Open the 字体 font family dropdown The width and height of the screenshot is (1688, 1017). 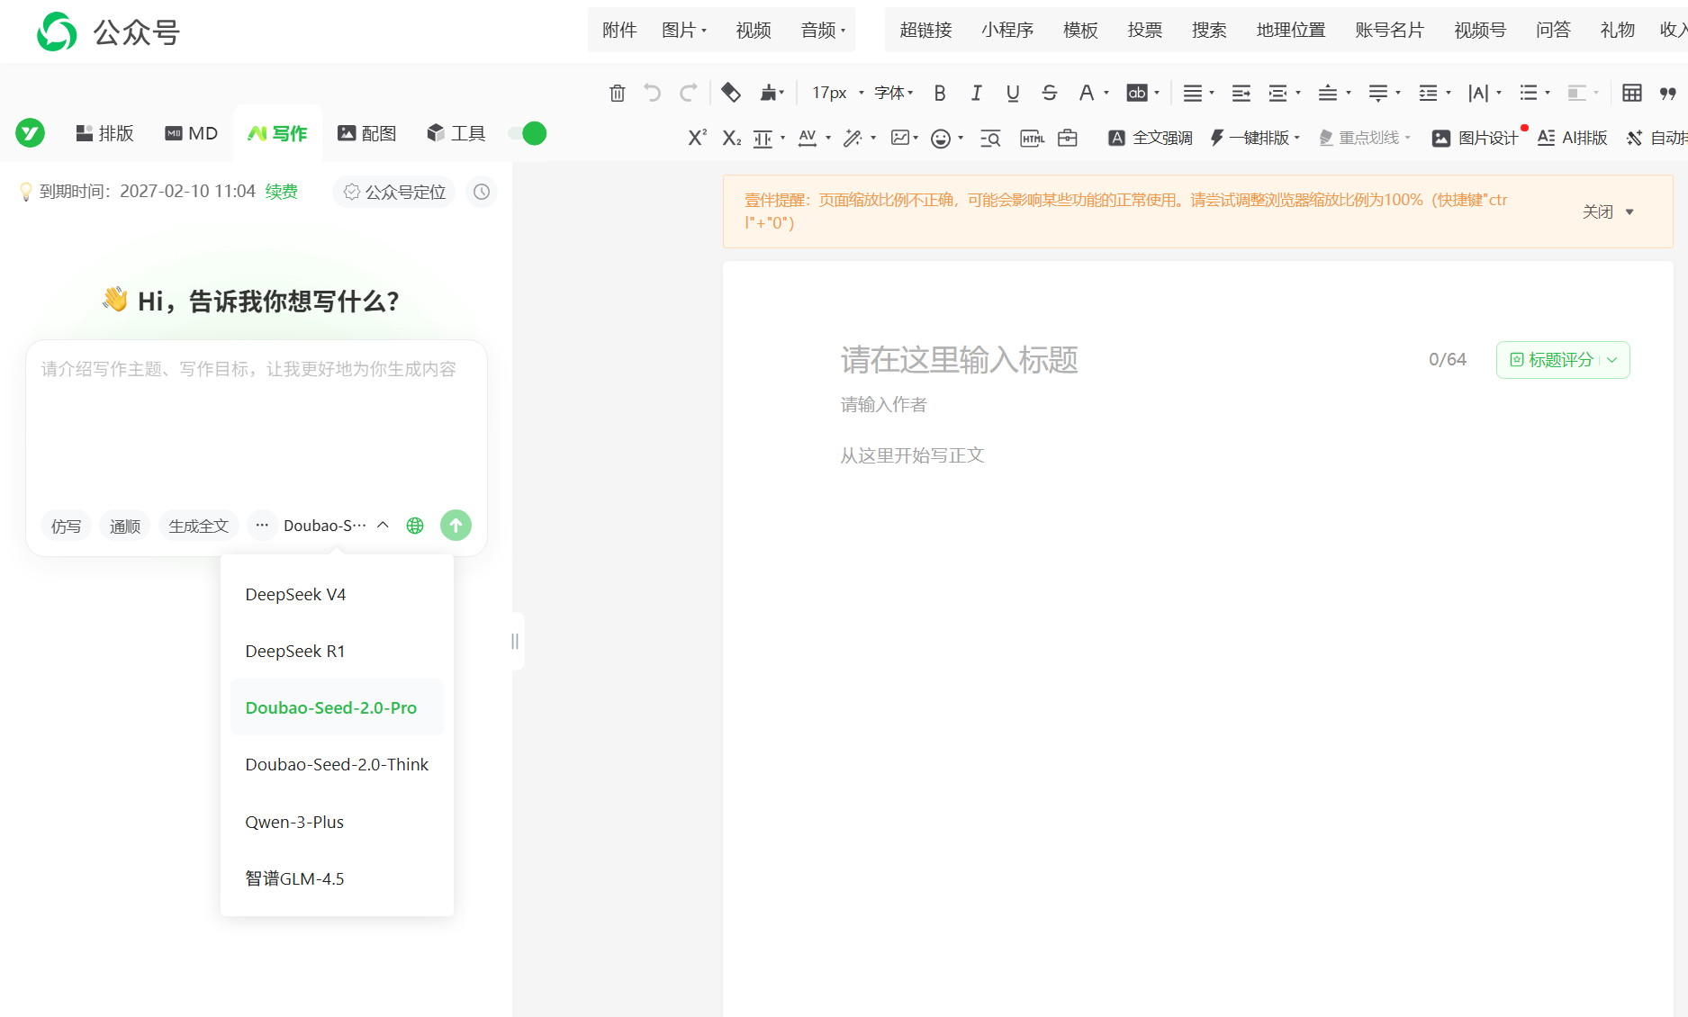click(x=894, y=93)
